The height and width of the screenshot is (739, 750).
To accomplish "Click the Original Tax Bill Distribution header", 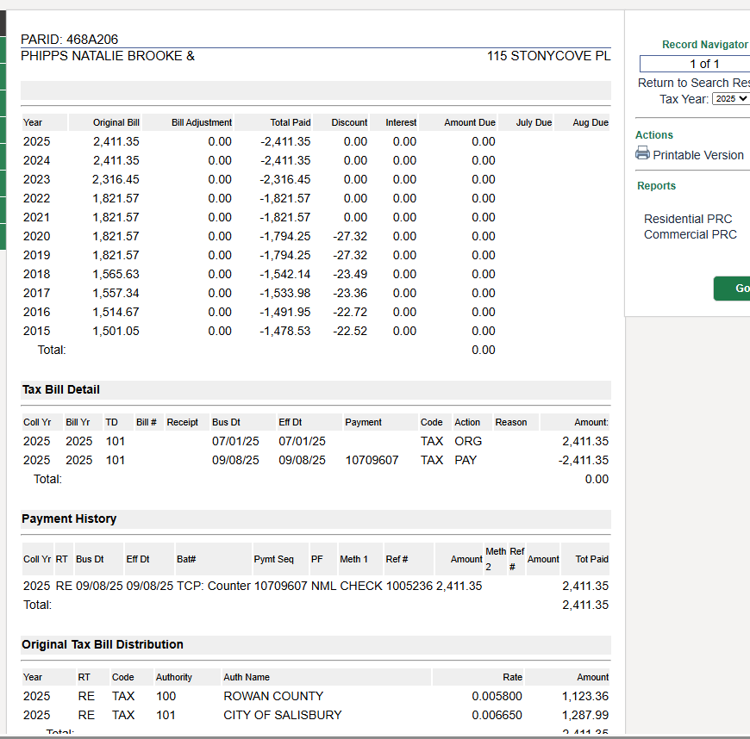I will tap(102, 644).
